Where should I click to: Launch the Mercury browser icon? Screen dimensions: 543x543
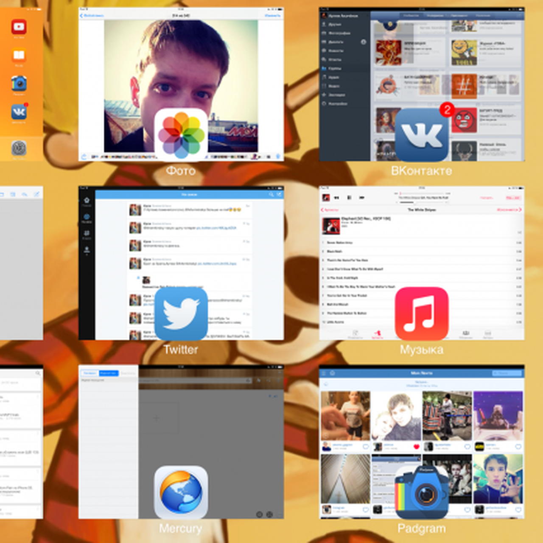tap(181, 493)
